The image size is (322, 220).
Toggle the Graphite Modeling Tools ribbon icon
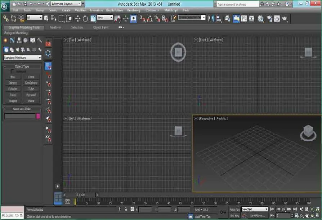pyautogui.click(x=236, y=19)
